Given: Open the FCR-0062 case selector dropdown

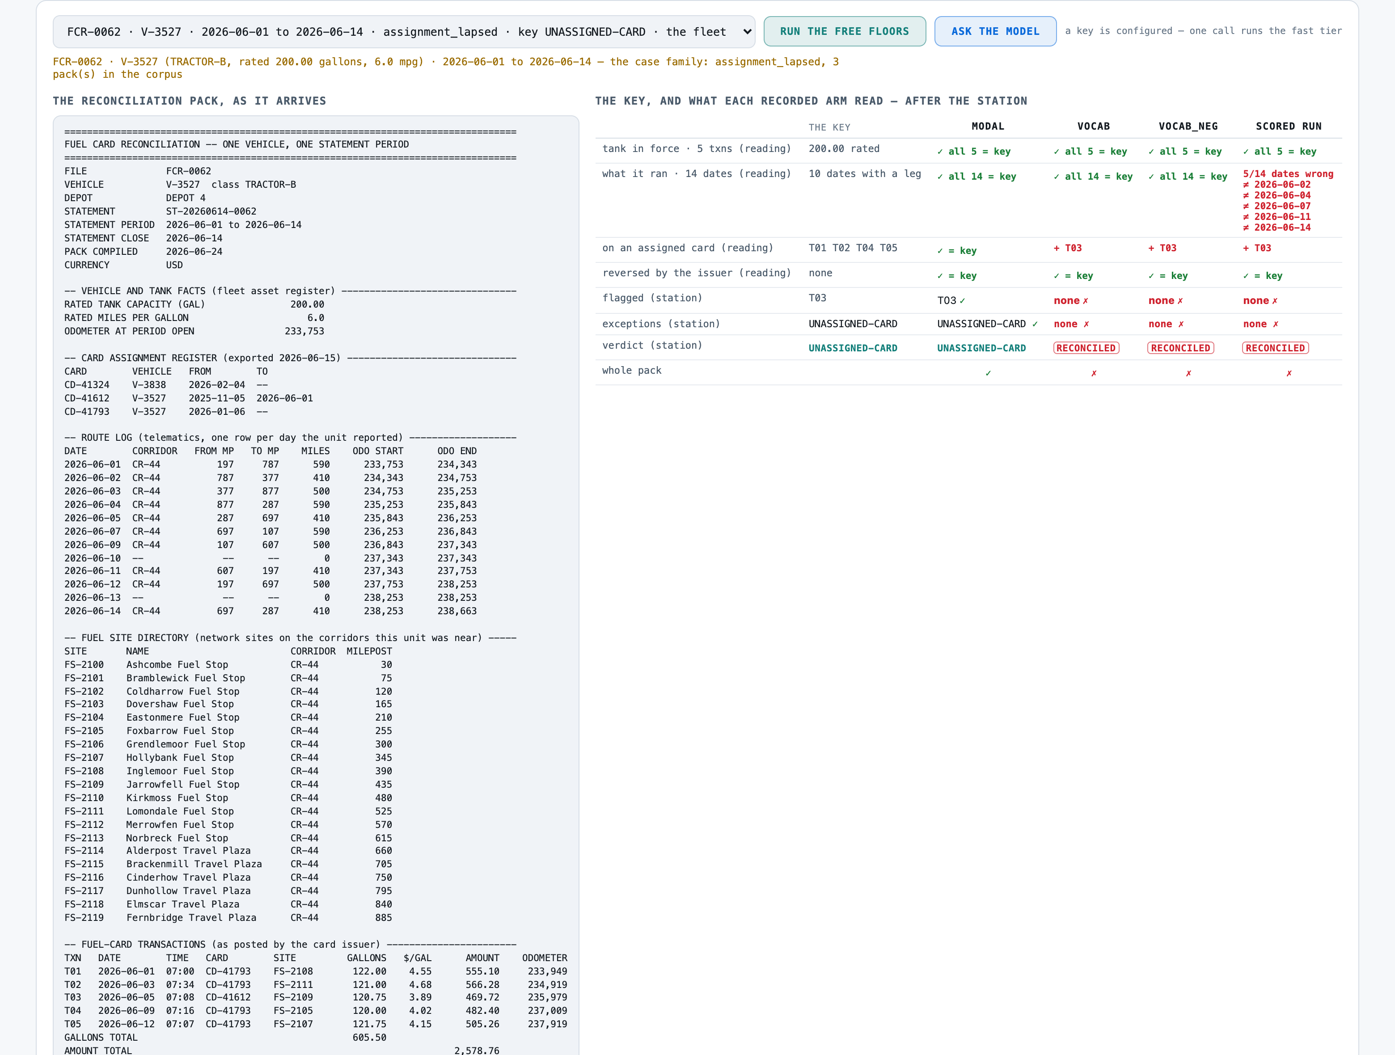Looking at the screenshot, I should [x=404, y=32].
